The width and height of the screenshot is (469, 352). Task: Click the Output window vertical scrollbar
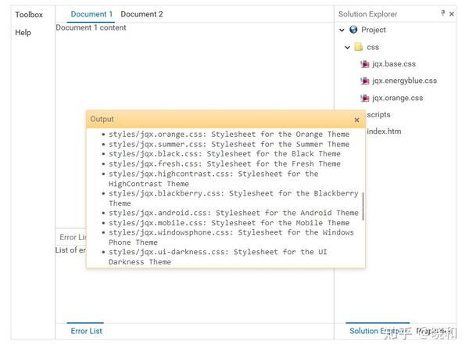[363, 206]
